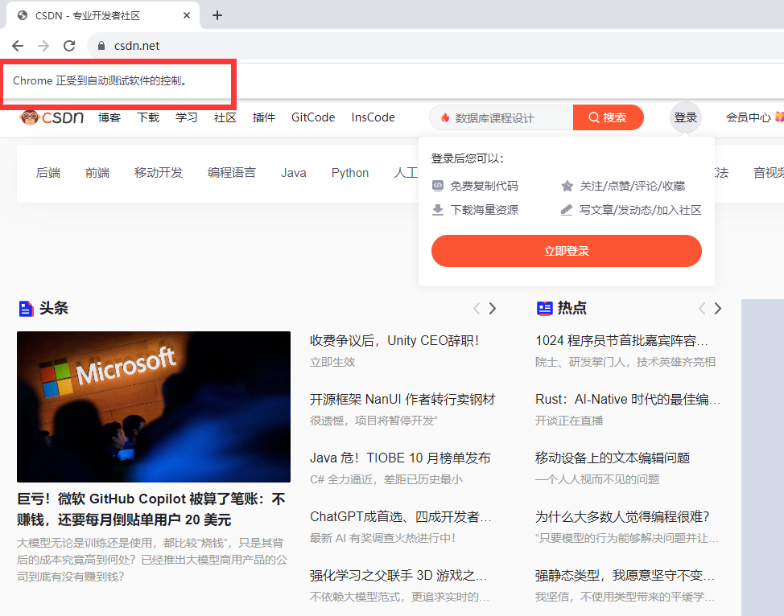Screen dimensions: 784x616
Task: Open a new tab with the plus icon
Action: [217, 15]
